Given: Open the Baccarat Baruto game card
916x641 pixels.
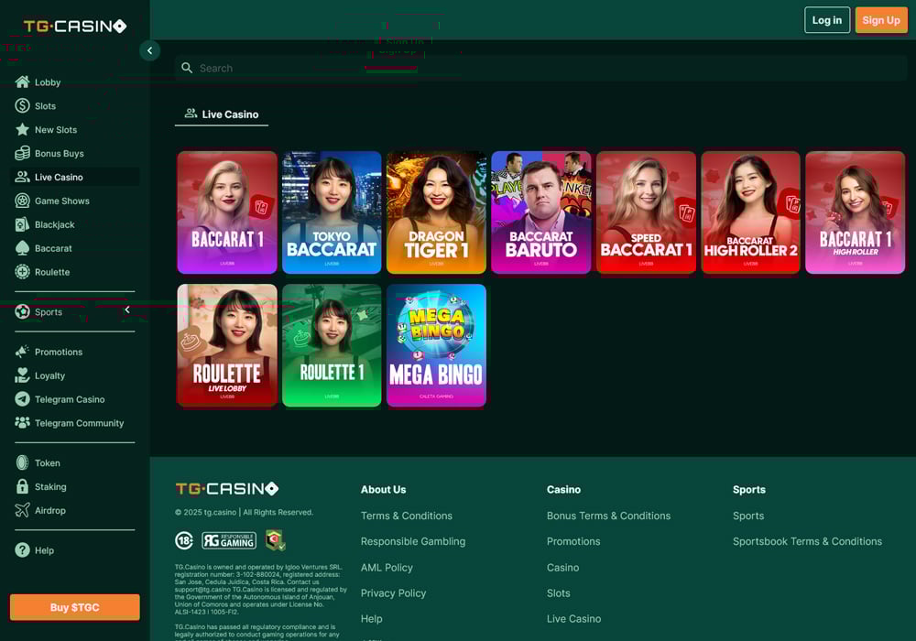Looking at the screenshot, I should point(541,212).
